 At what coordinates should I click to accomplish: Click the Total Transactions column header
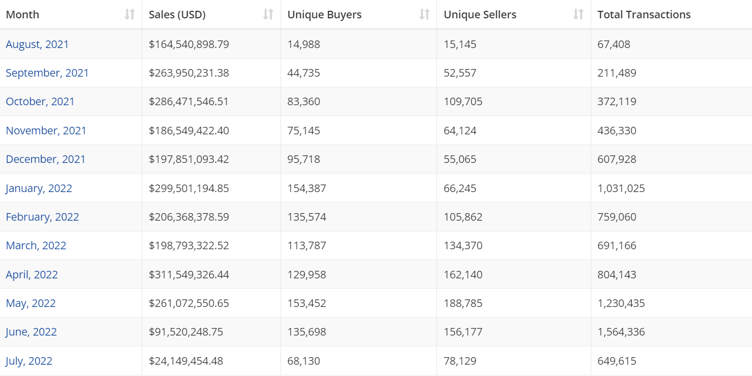[644, 15]
